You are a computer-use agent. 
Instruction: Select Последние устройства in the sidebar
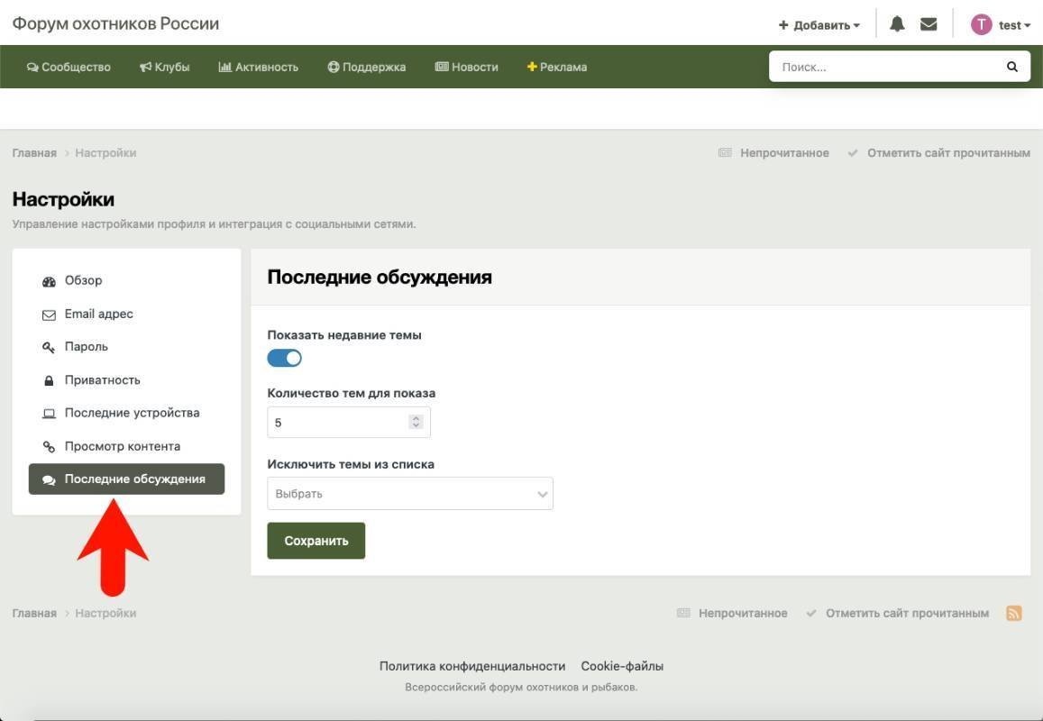click(x=132, y=413)
